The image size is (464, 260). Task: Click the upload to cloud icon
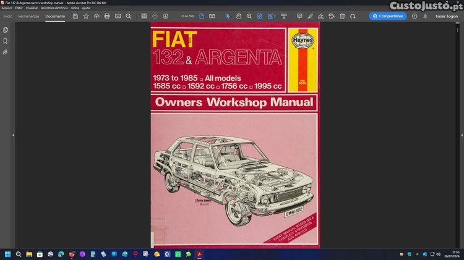(97, 16)
